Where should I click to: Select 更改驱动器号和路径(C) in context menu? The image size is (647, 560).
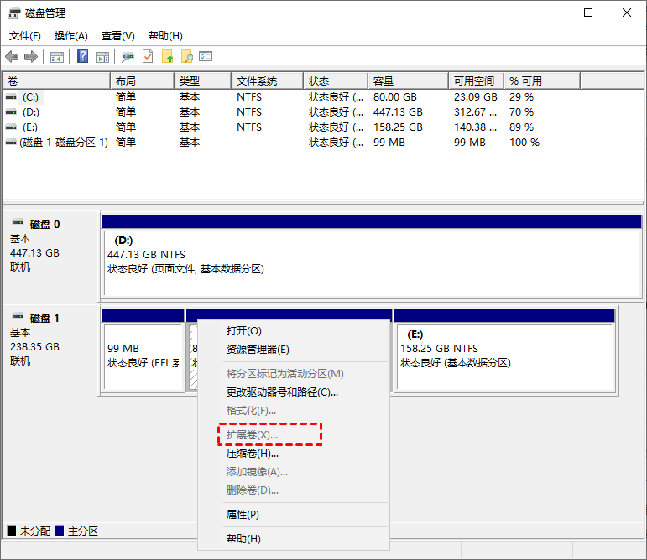(282, 391)
